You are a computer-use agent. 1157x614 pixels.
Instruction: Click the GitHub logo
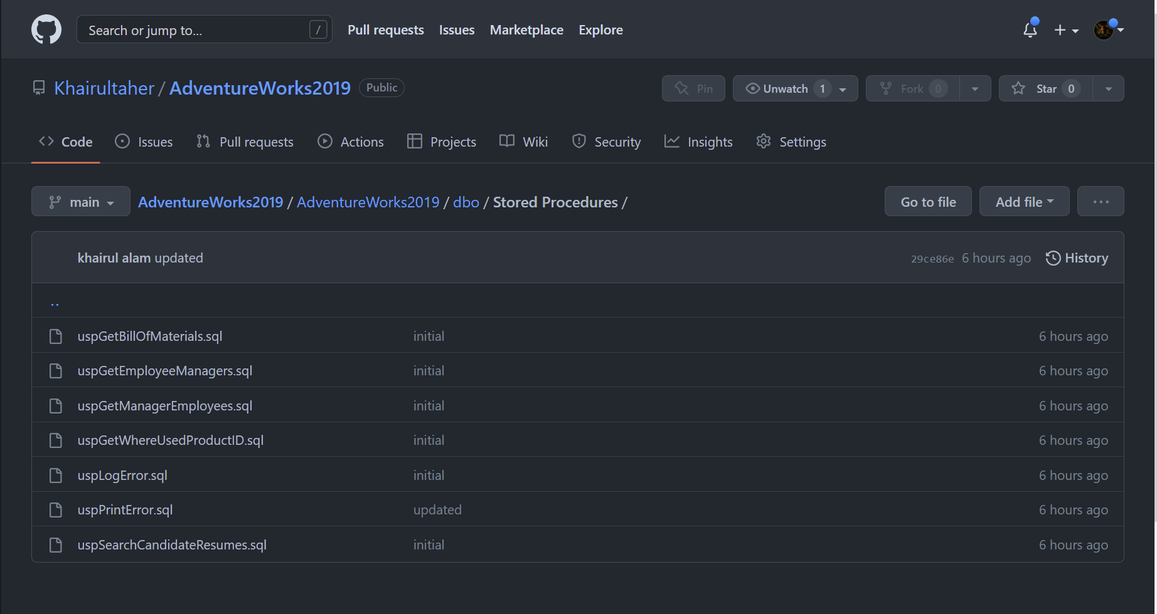[46, 29]
